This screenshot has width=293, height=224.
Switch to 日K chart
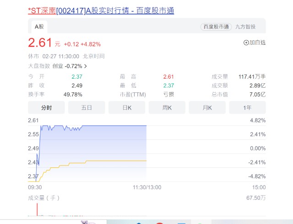[x=127, y=107]
